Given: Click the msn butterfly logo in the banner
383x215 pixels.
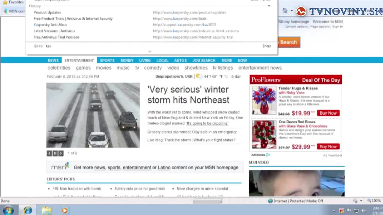Looking at the screenshot, I should pyautogui.click(x=60, y=167).
